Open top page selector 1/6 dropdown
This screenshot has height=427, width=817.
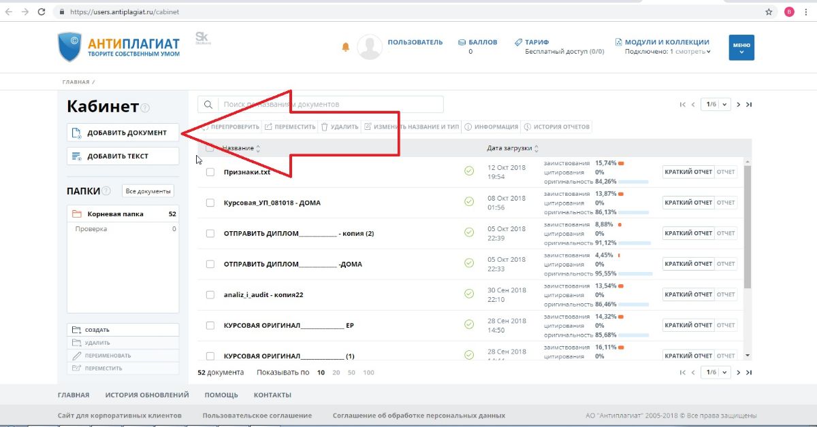click(717, 105)
